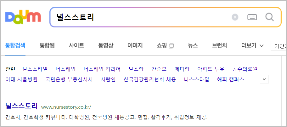The image size is (287, 127).
Task: Click related search 국민은행 부동산시세
Action: (69, 79)
